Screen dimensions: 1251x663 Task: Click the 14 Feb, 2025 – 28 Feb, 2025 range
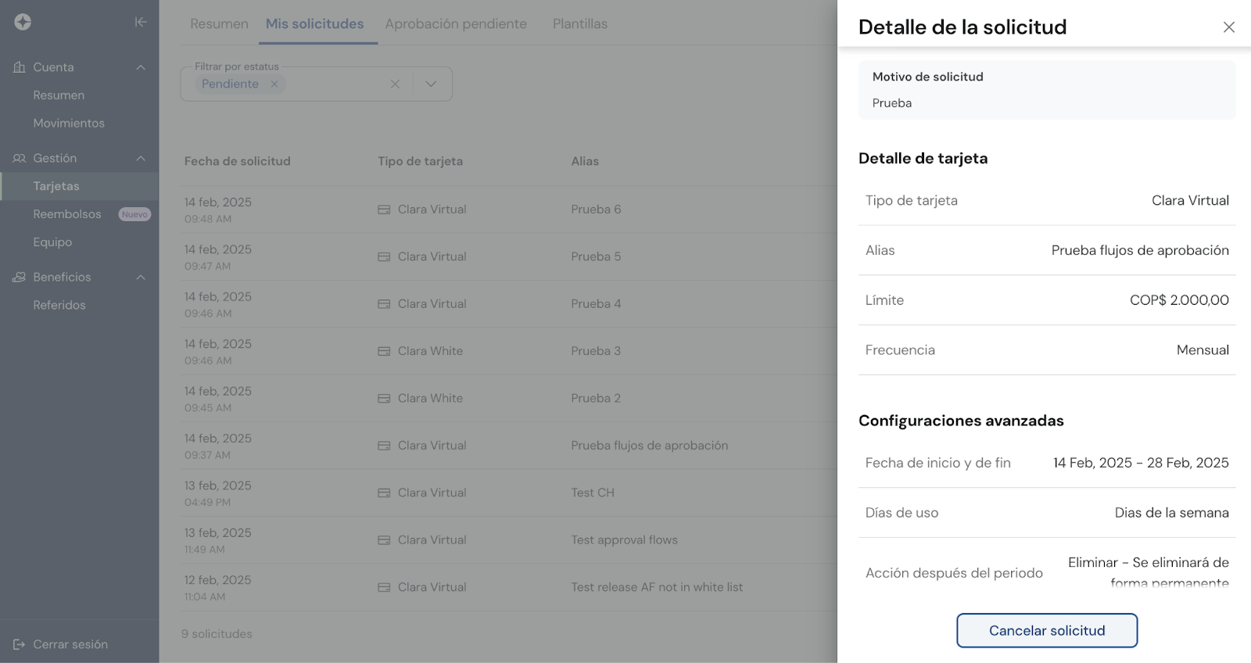(x=1141, y=463)
